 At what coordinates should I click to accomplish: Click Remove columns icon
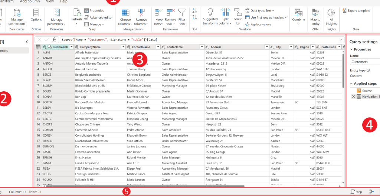[x=141, y=13]
